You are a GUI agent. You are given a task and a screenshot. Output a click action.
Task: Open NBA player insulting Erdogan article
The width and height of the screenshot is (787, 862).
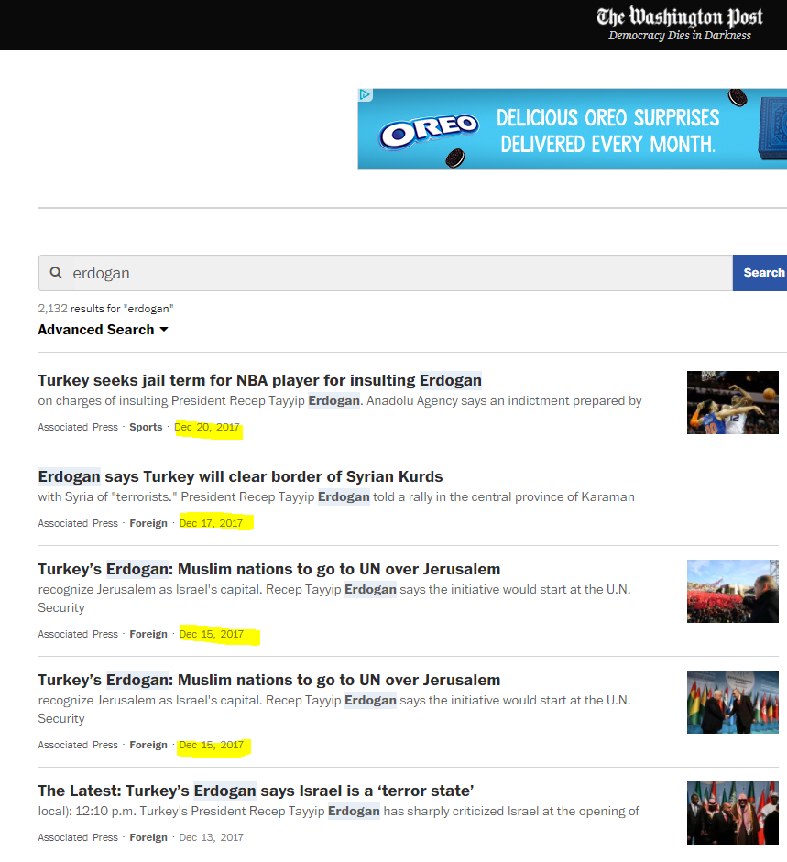coord(259,380)
